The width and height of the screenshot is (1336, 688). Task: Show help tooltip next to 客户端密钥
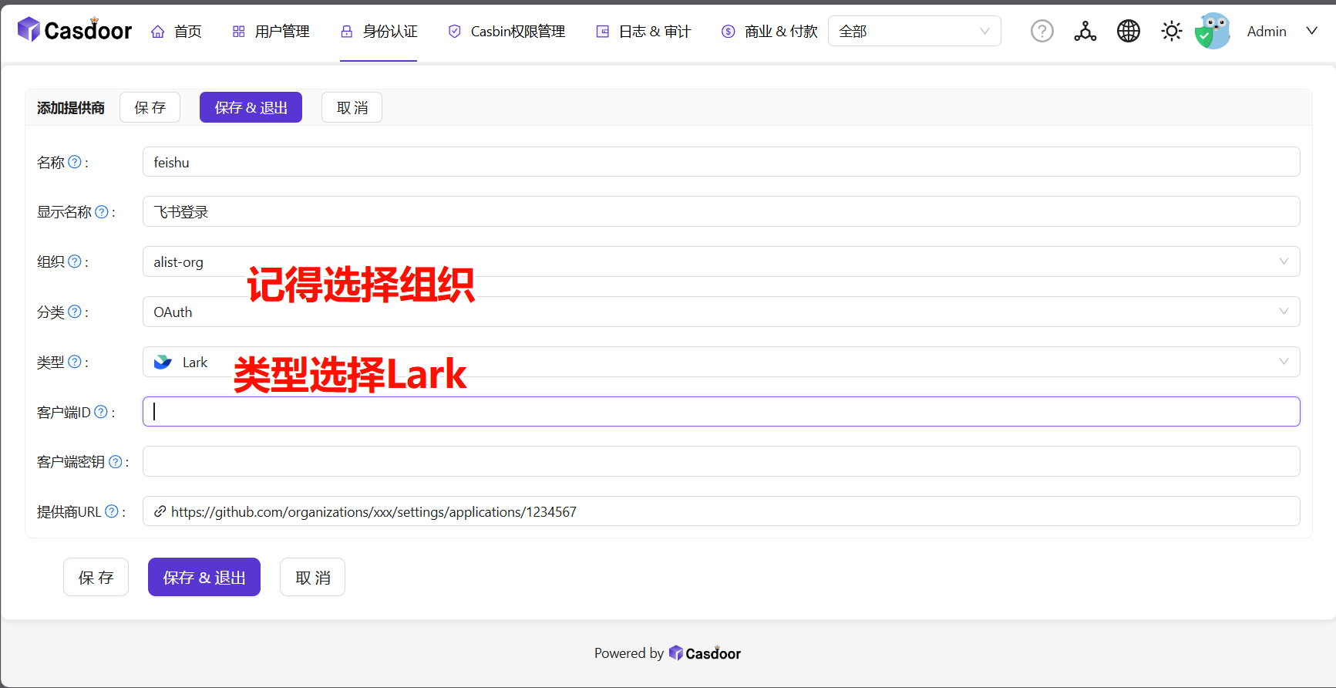(x=116, y=461)
